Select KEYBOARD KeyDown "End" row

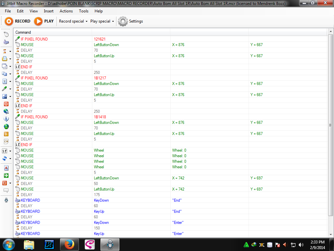click(x=170, y=200)
